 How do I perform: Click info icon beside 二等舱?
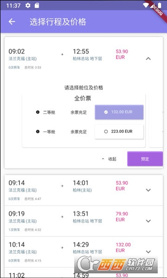38,112
